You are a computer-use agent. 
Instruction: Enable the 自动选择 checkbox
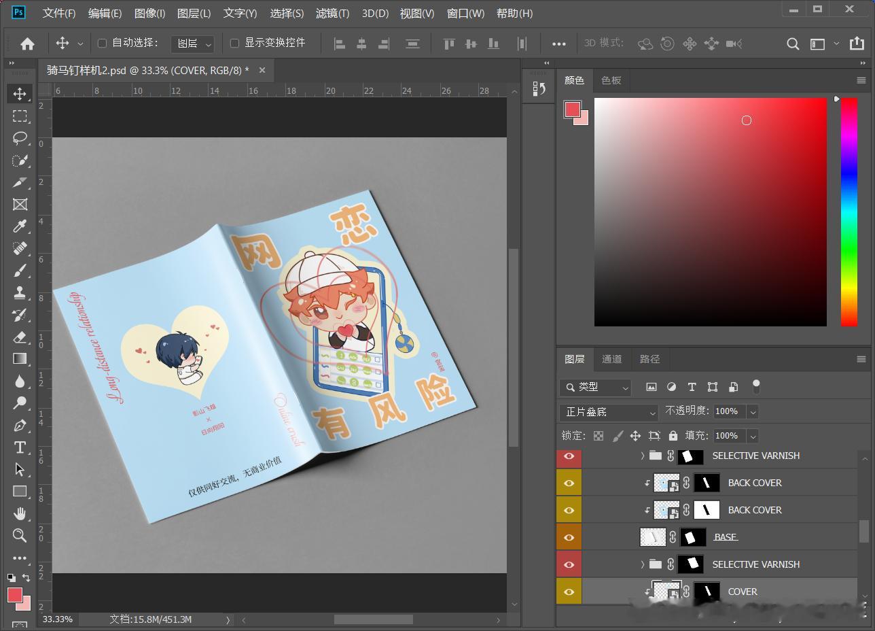[102, 43]
